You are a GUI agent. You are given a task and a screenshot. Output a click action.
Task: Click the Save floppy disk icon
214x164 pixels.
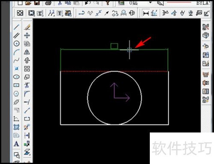[37, 3]
